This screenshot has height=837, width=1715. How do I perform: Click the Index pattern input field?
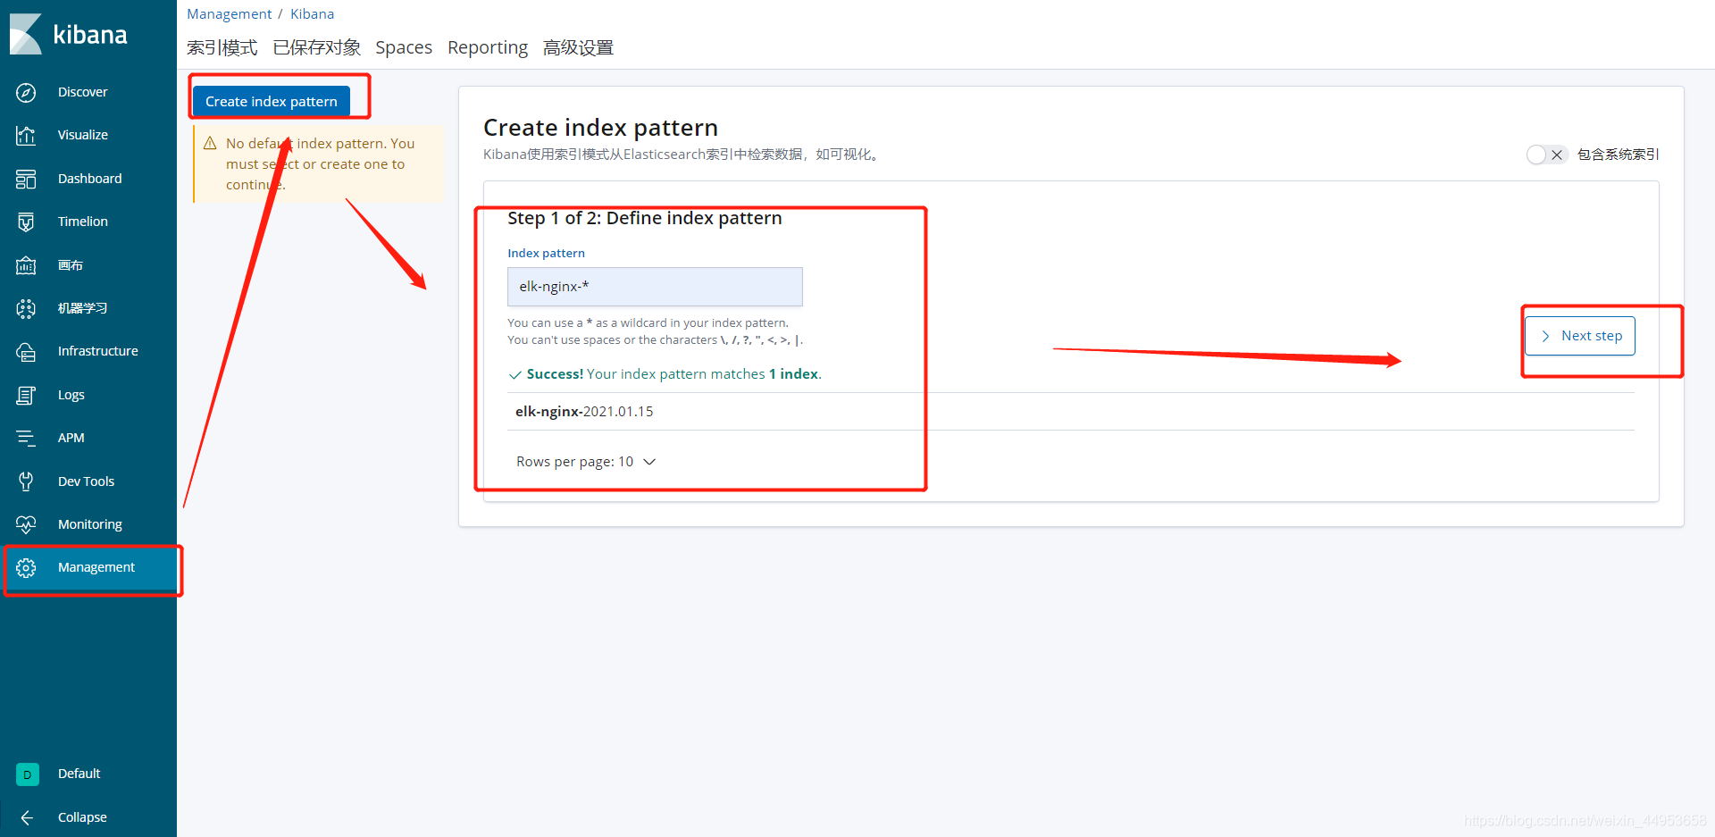(x=655, y=287)
